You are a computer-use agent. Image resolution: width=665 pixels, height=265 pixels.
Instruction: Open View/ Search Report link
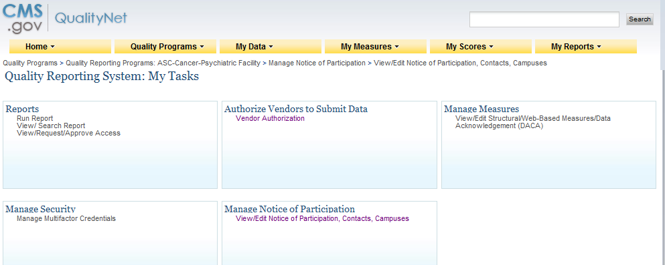(51, 125)
